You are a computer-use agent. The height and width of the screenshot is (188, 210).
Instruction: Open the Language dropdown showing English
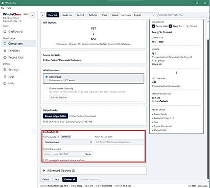pyautogui.click(x=144, y=15)
